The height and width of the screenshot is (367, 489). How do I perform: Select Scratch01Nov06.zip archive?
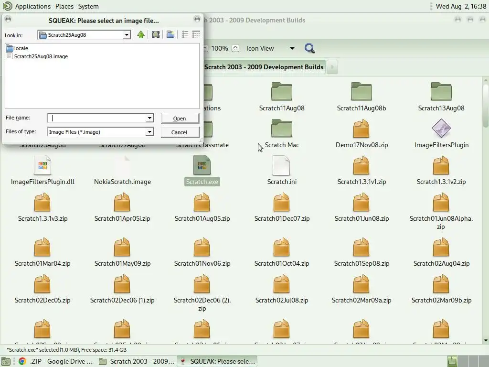tap(202, 252)
